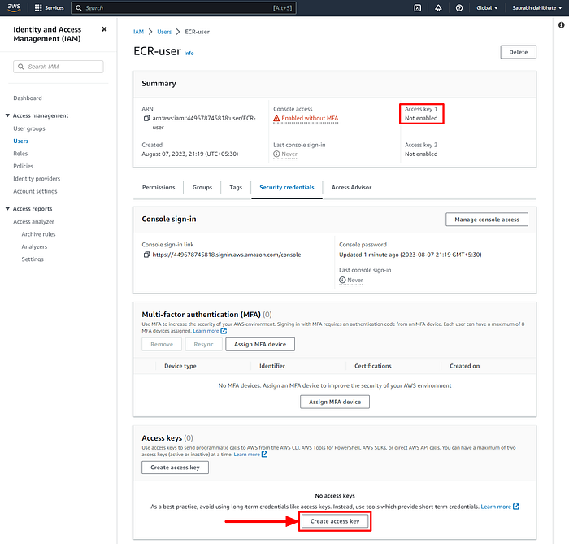Click Users breadcrumb link
The width and height of the screenshot is (569, 544).
click(164, 32)
